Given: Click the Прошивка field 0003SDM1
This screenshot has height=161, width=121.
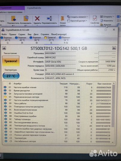Looking at the screenshot, I should (x=60, y=53).
